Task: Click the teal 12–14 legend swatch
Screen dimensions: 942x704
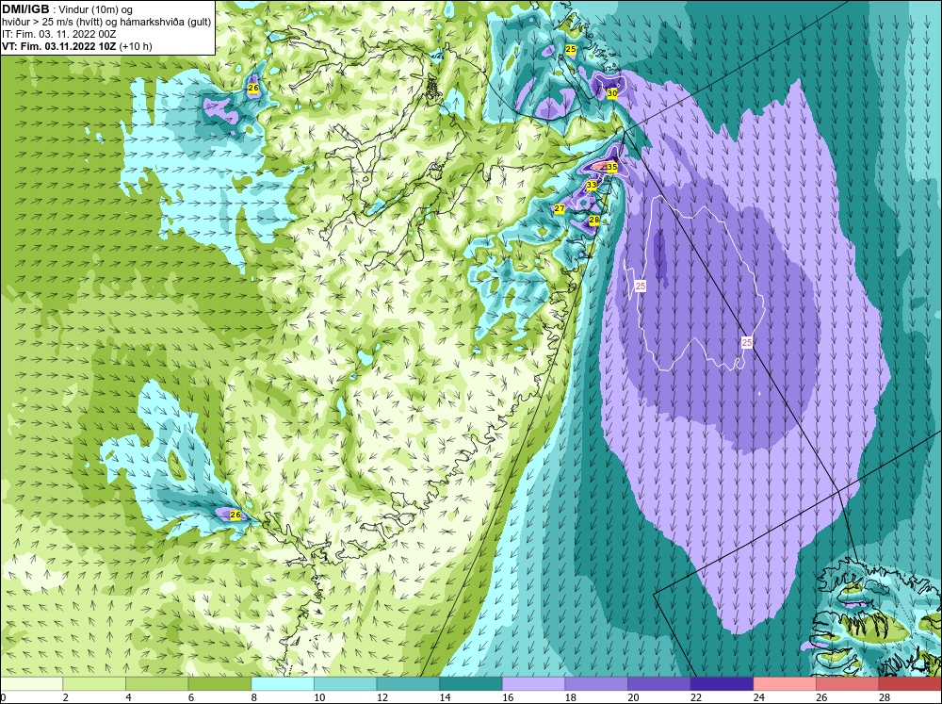Action: tap(408, 684)
